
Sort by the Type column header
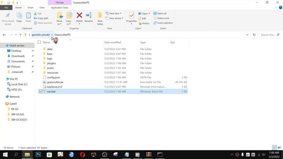[x=143, y=42]
